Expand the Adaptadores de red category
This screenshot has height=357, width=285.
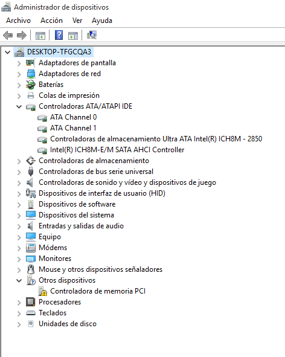point(19,74)
